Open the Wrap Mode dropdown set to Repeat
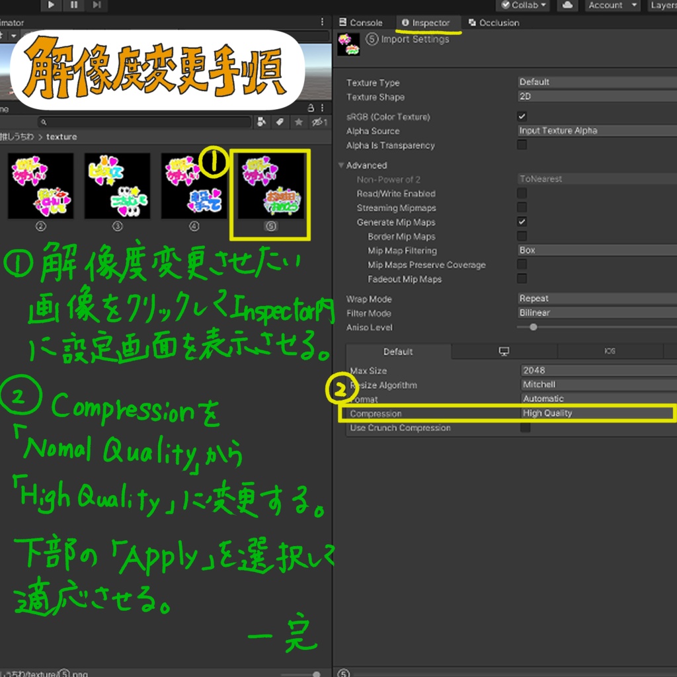Screen dimensions: 677x677 tap(595, 298)
